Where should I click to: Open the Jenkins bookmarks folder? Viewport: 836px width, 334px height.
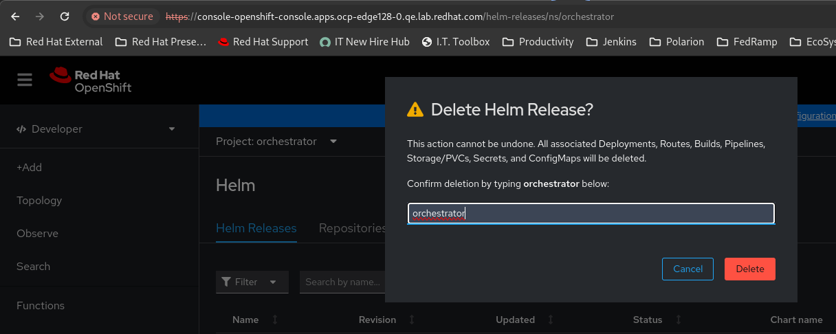pos(611,42)
